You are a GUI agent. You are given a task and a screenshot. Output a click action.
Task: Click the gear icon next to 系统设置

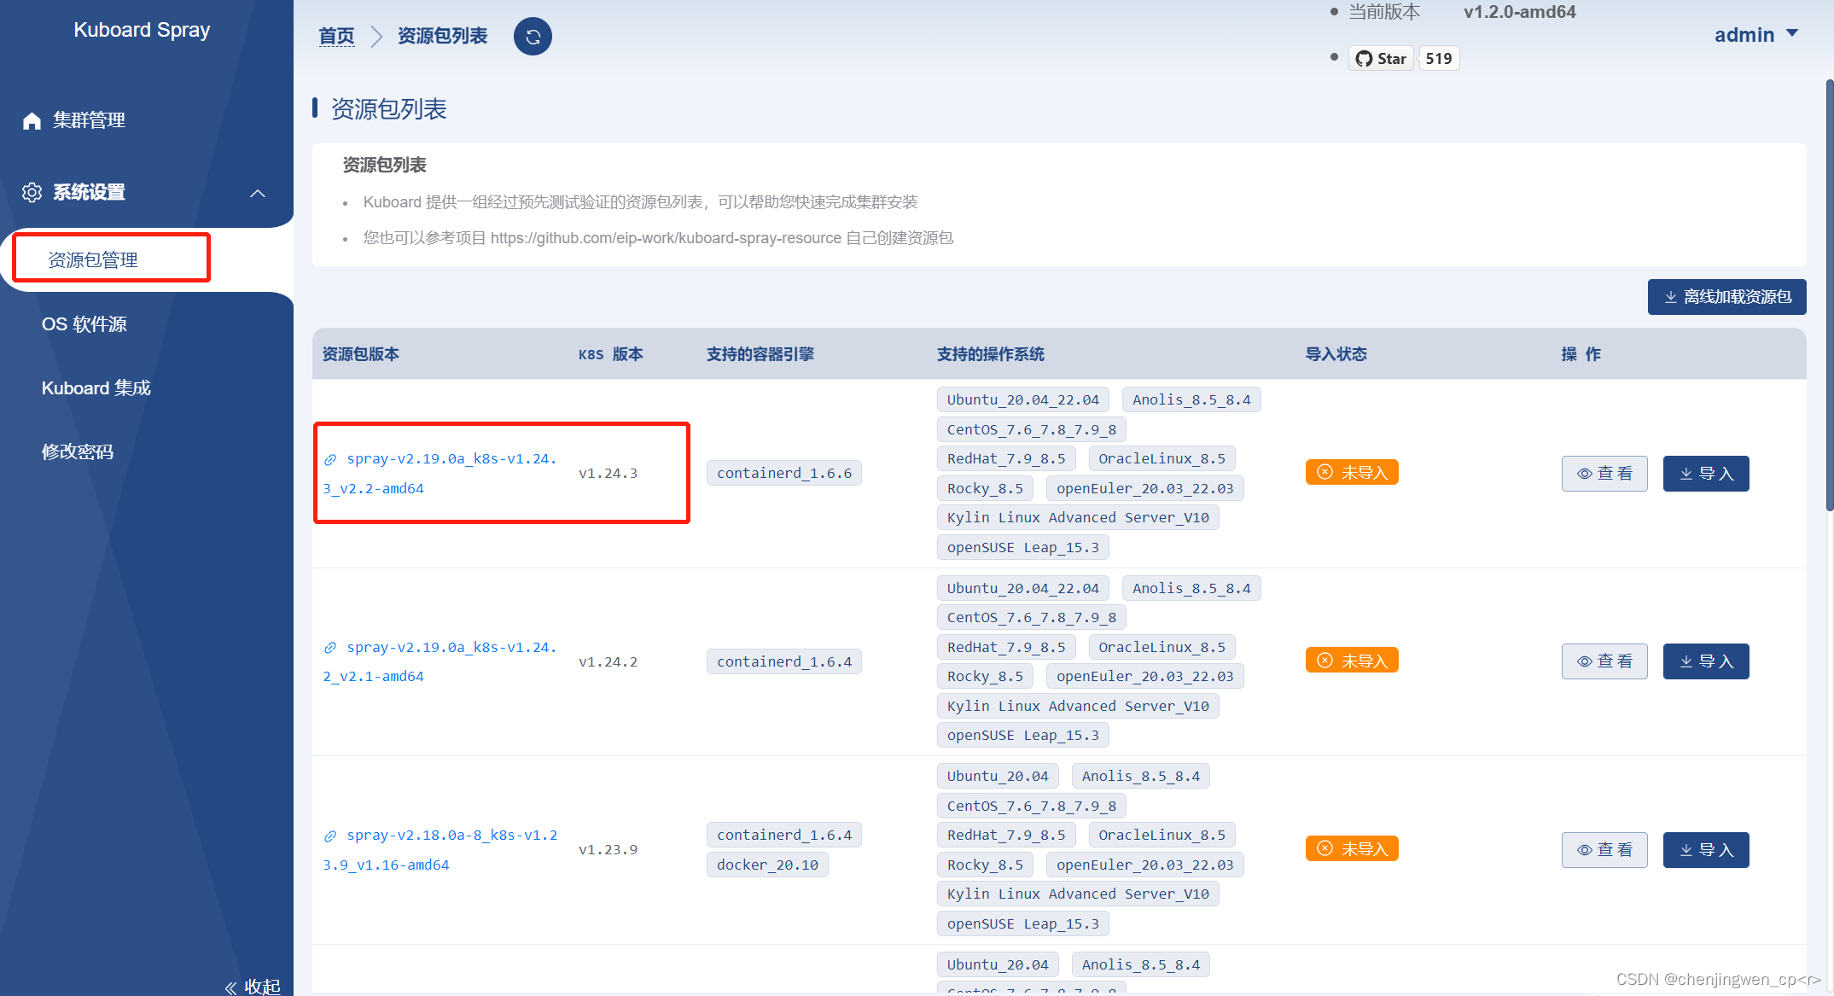32,192
